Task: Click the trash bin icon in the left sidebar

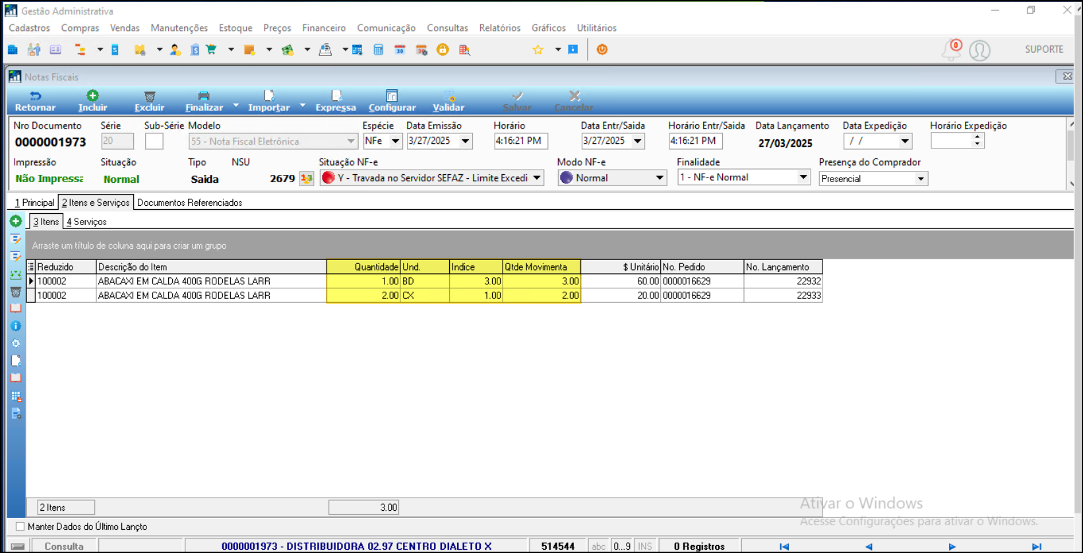Action: [16, 292]
